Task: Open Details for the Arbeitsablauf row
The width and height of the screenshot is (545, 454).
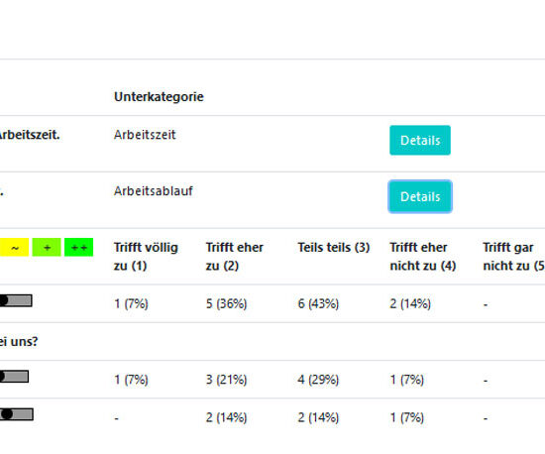Action: [x=420, y=196]
